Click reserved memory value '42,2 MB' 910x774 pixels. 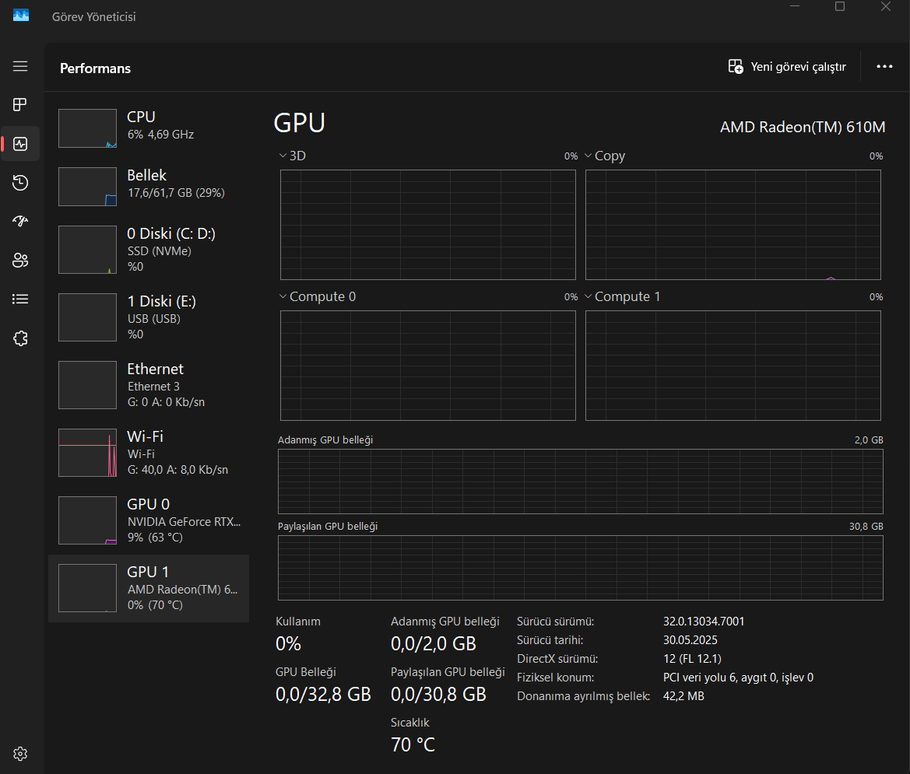click(x=683, y=695)
